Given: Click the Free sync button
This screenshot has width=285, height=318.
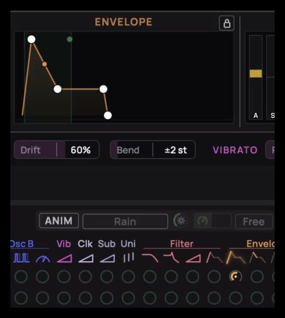Looking at the screenshot, I should 254,222.
